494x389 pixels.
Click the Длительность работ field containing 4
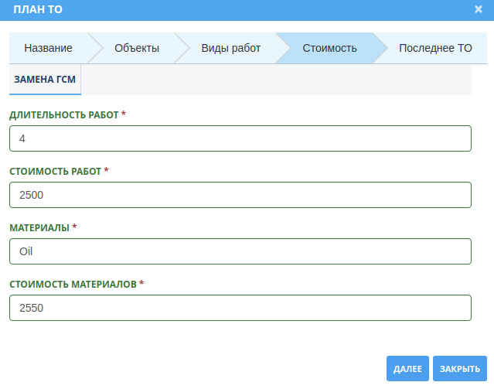240,138
